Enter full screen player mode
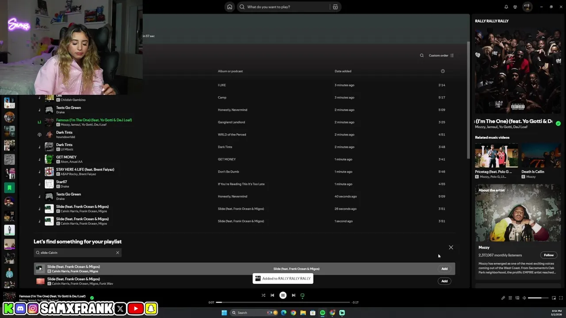 click(561, 298)
